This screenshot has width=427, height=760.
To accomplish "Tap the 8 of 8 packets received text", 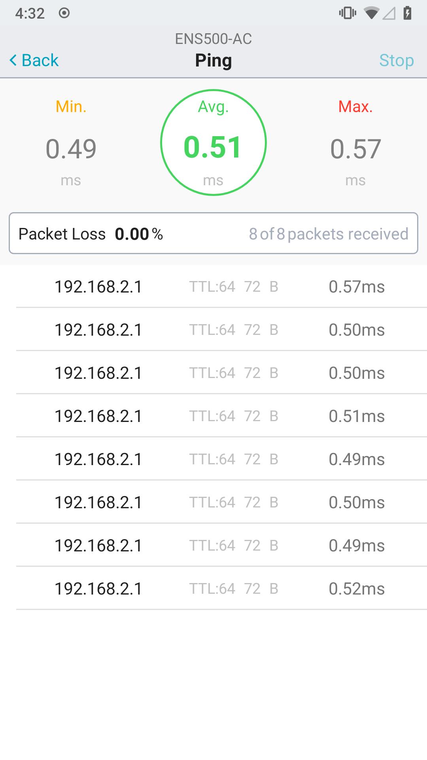I will coord(329,234).
